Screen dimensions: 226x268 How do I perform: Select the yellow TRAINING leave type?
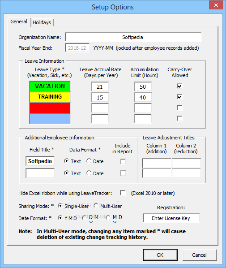[50, 97]
